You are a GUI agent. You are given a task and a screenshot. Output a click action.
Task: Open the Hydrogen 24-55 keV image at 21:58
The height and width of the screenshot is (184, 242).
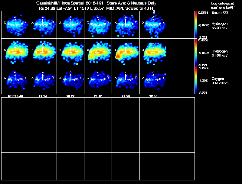(x=126, y=52)
